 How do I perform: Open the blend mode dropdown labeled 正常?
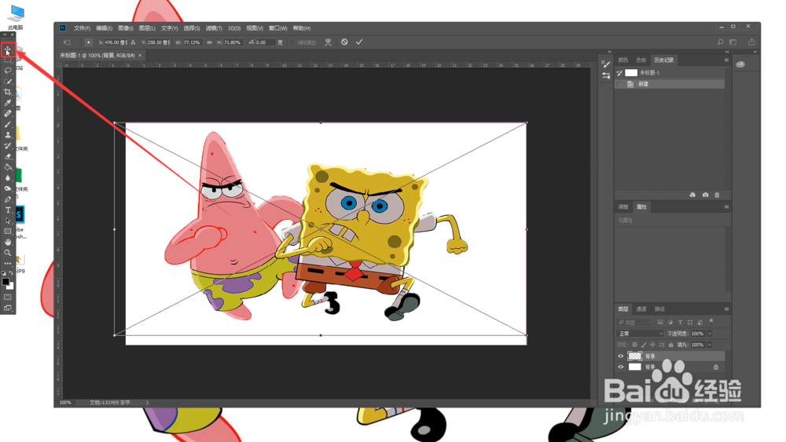point(640,334)
